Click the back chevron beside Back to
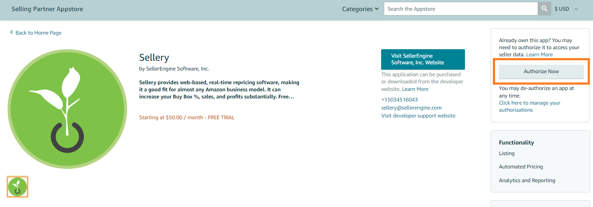 tap(12, 32)
